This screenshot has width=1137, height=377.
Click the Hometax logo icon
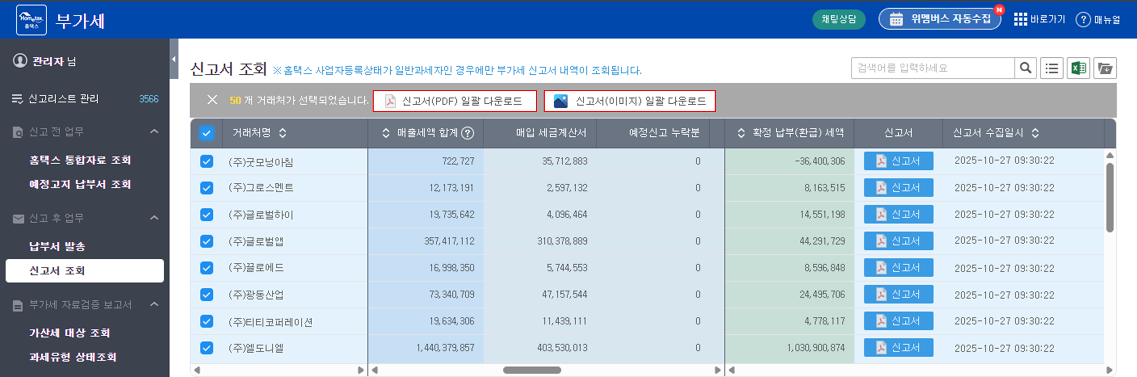point(32,20)
